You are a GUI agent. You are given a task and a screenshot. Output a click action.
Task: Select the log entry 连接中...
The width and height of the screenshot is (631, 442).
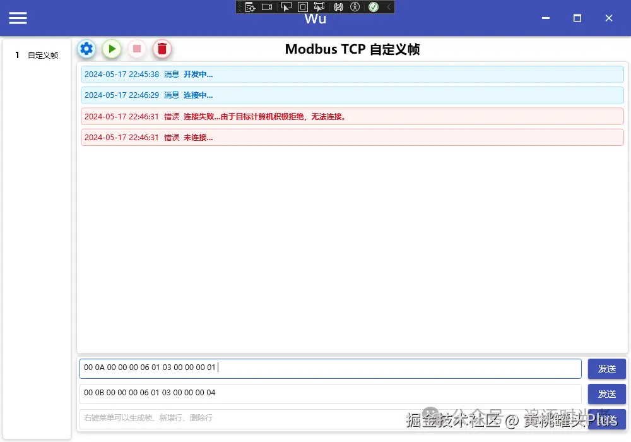tap(352, 95)
